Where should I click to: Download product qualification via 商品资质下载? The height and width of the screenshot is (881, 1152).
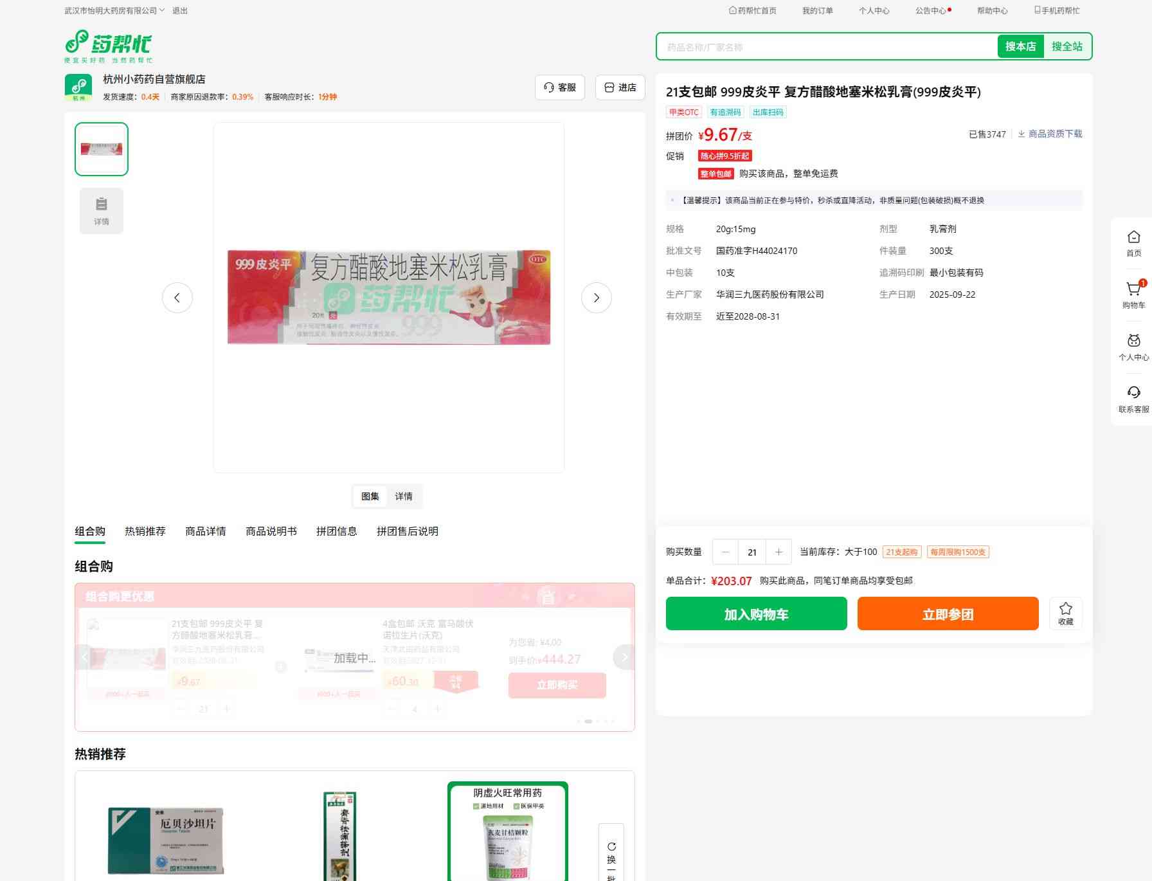[x=1050, y=134]
